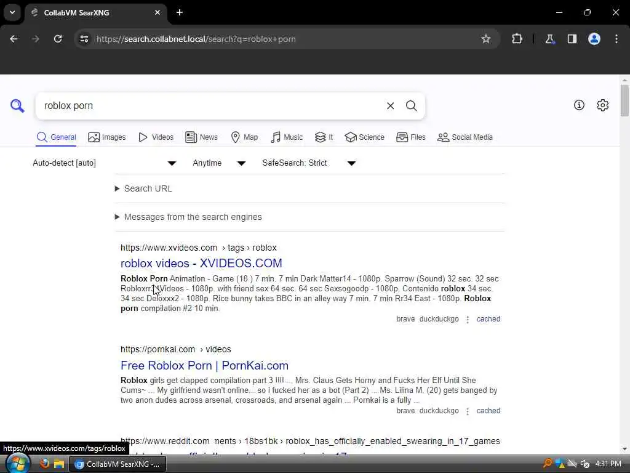
Task: Click the forward navigation arrow
Action: (x=36, y=39)
